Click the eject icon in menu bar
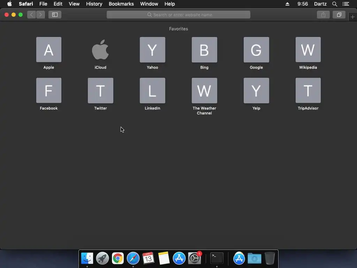The width and height of the screenshot is (357, 268). coord(287,4)
